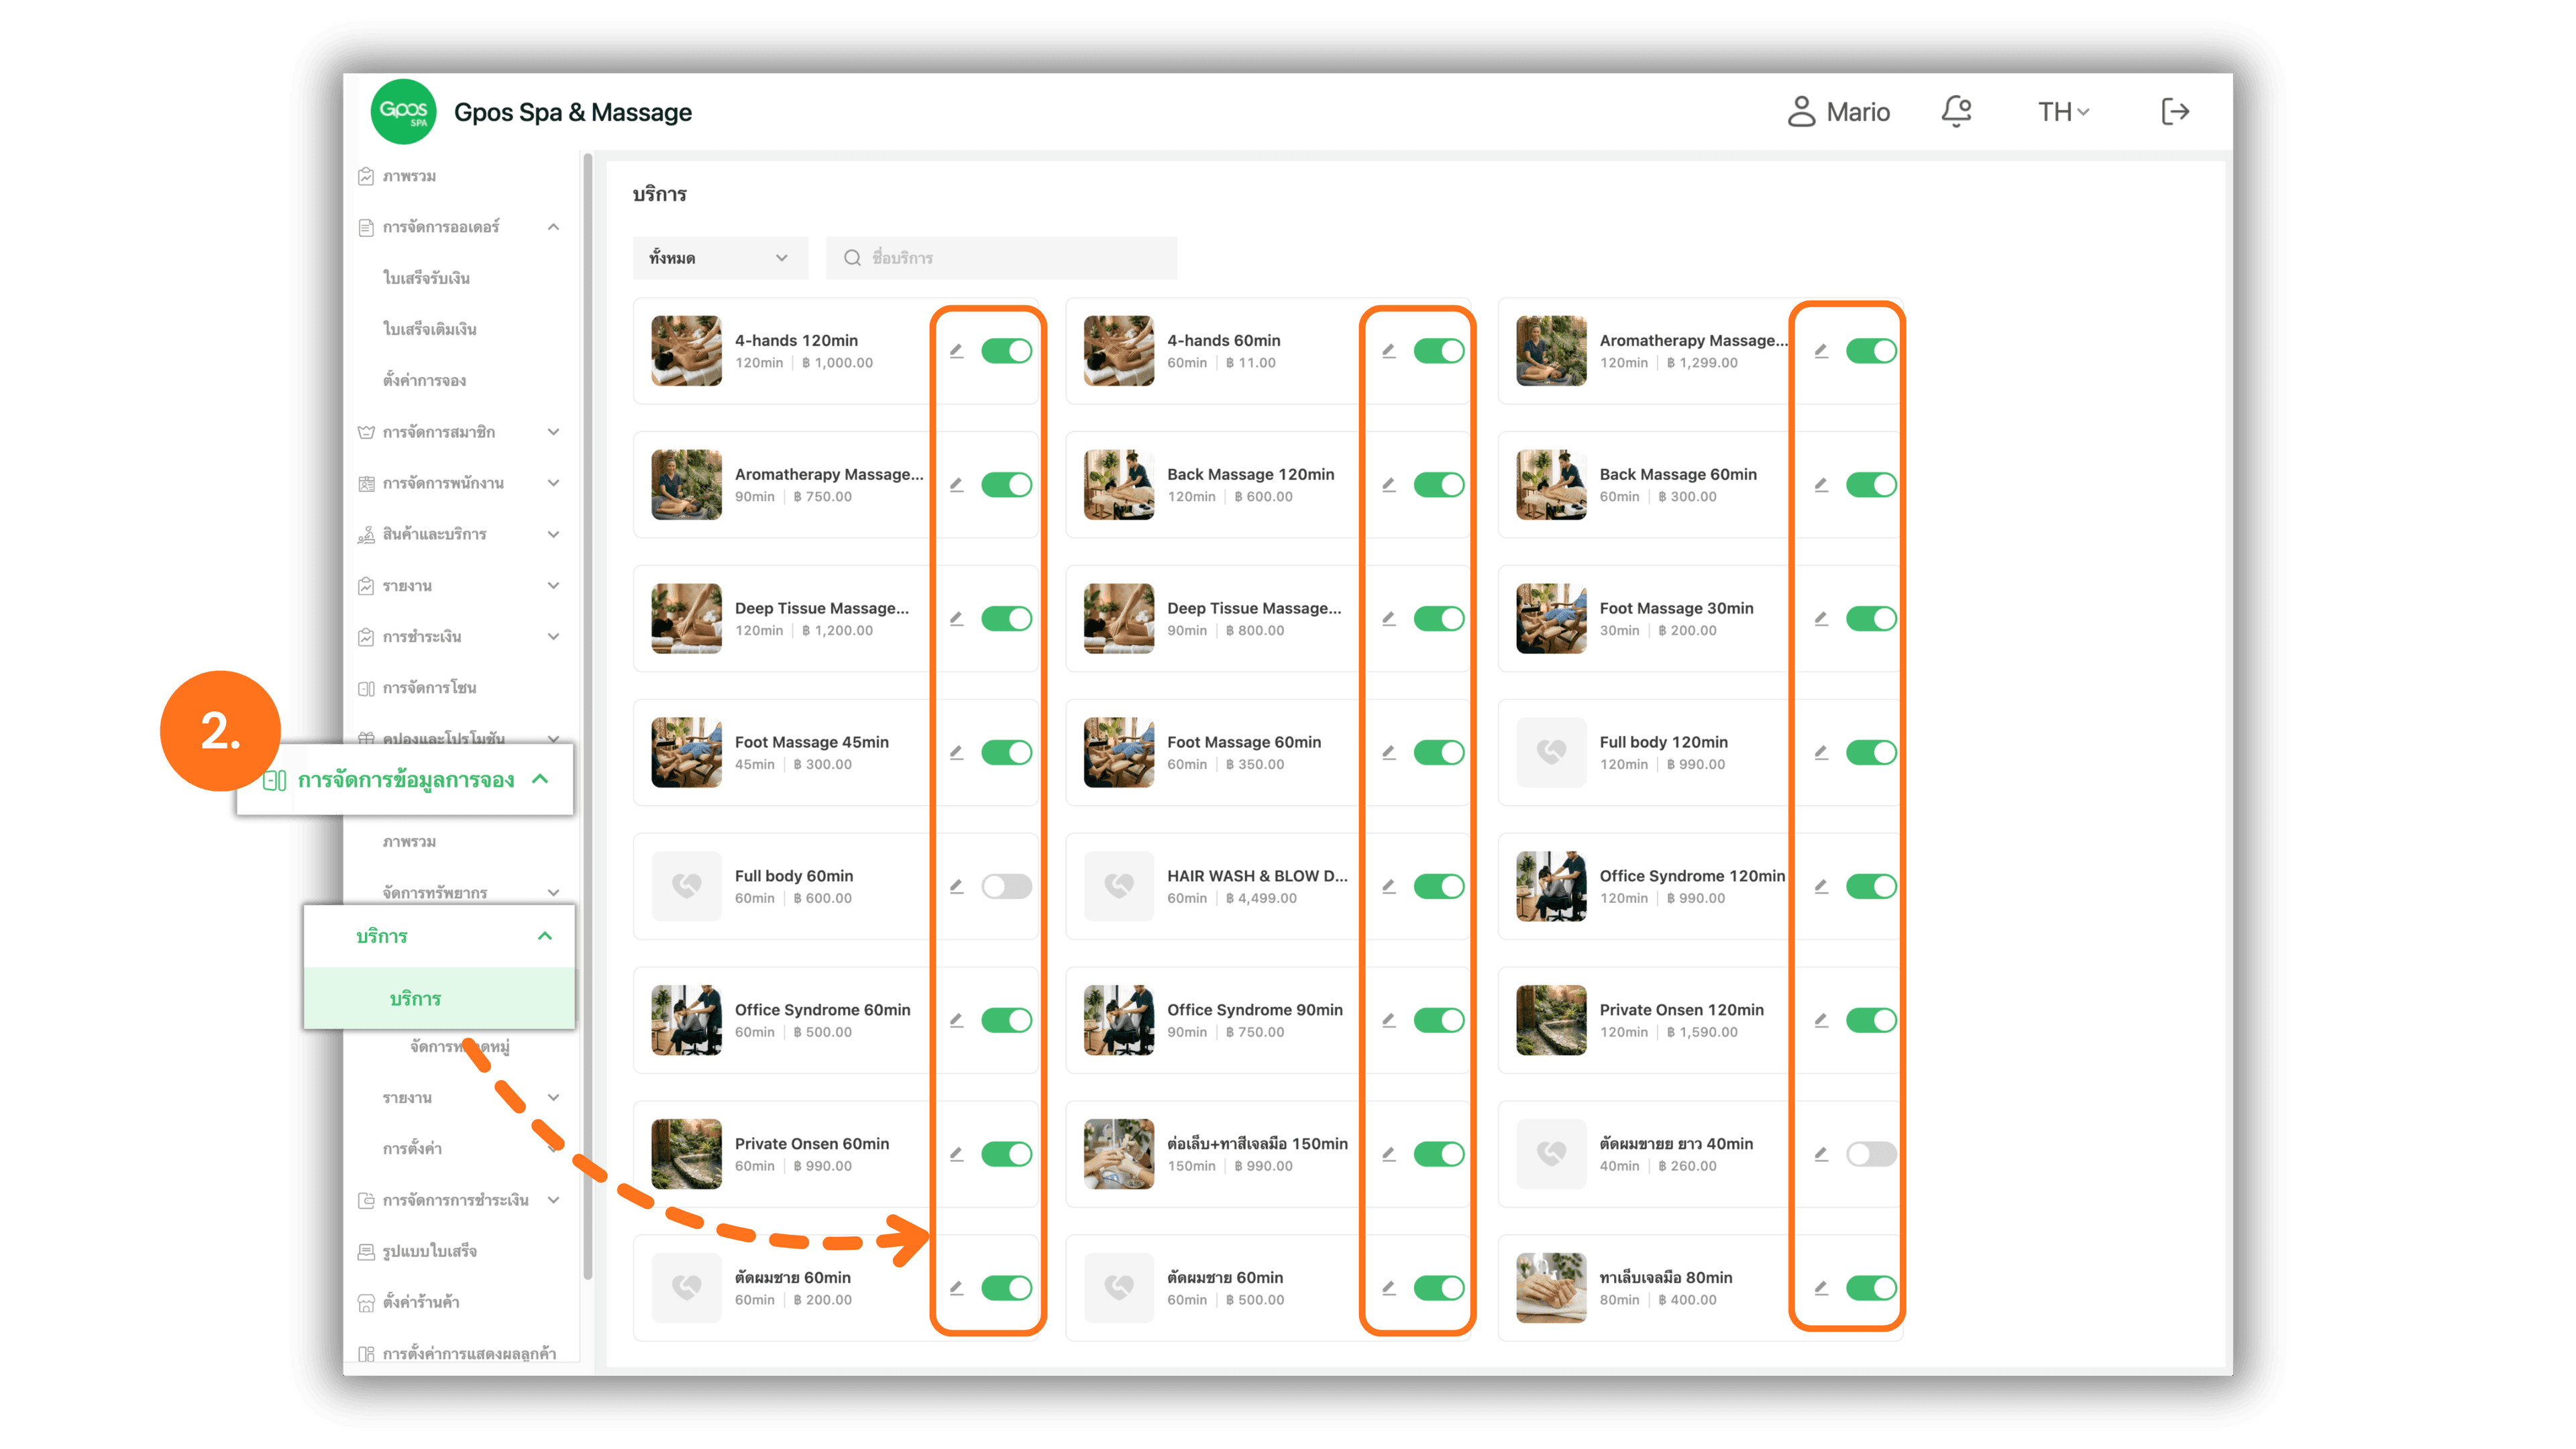Viewport: 2576px width, 1449px height.
Task: Edit the Foot Massage 45min service
Action: pyautogui.click(x=956, y=753)
